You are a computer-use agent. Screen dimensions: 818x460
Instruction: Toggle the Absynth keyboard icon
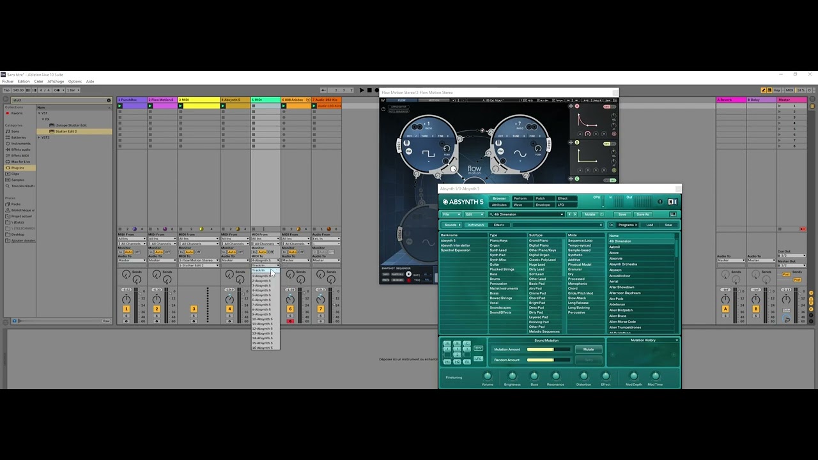point(673,215)
